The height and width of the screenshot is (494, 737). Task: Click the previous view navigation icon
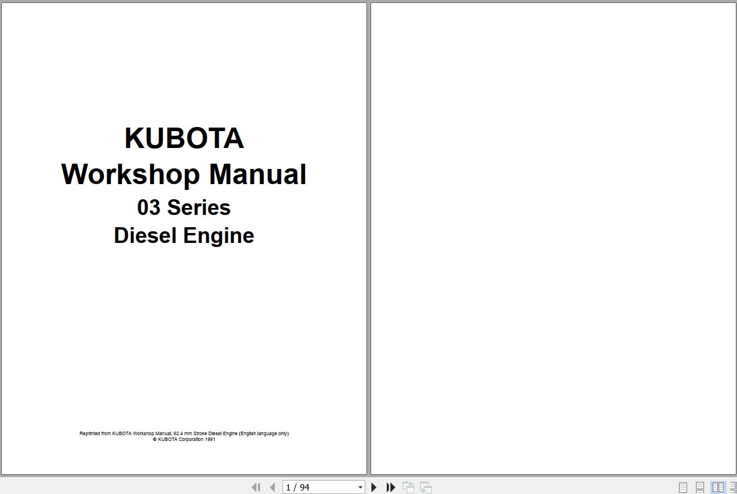click(x=408, y=488)
